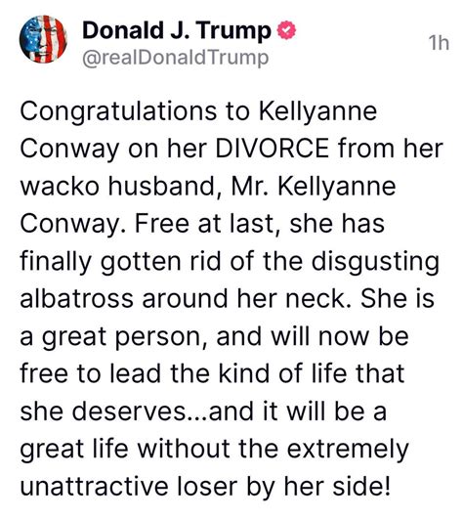The image size is (463, 519).
Task: Click the word DIVORCE in the post
Action: coord(273,149)
